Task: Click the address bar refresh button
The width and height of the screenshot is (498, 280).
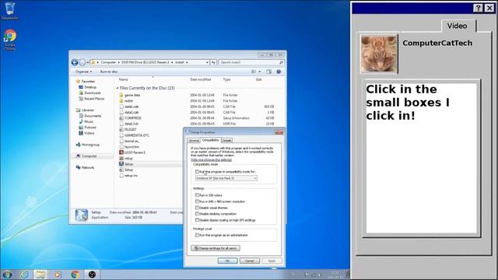Action: (213, 62)
